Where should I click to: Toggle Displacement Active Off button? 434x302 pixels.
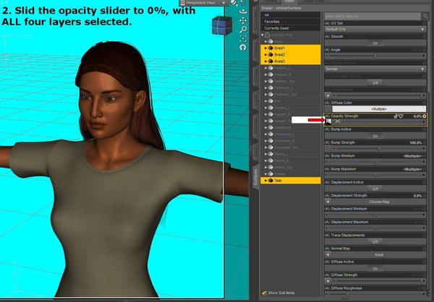point(375,189)
